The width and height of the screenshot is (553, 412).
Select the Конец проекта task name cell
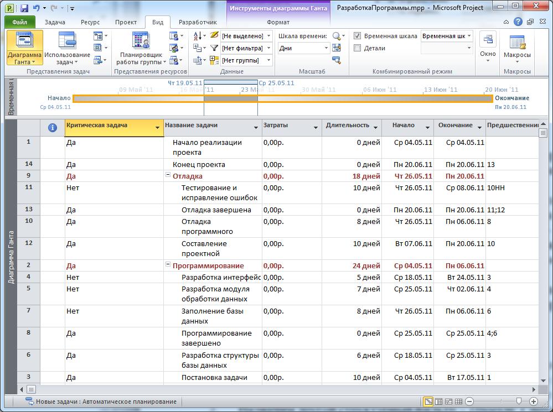tap(213, 164)
